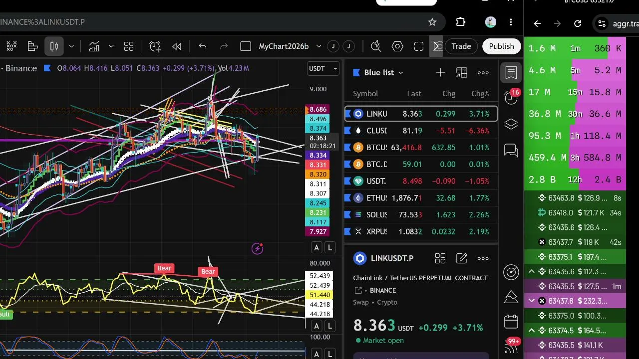Open the LINKUSDT.P details grid icon
Screen dimensions: 639x359
(440, 258)
